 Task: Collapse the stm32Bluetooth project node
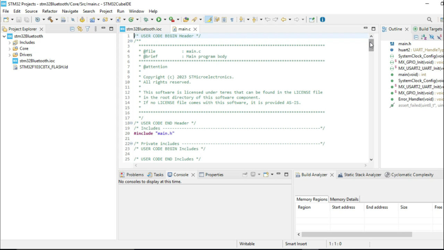[4, 36]
